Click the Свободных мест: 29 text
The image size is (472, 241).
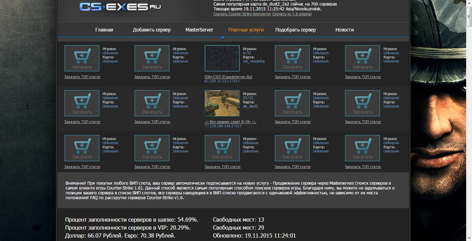238,228
